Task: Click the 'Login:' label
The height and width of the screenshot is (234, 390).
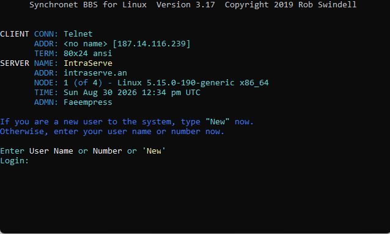Action: click(x=15, y=161)
